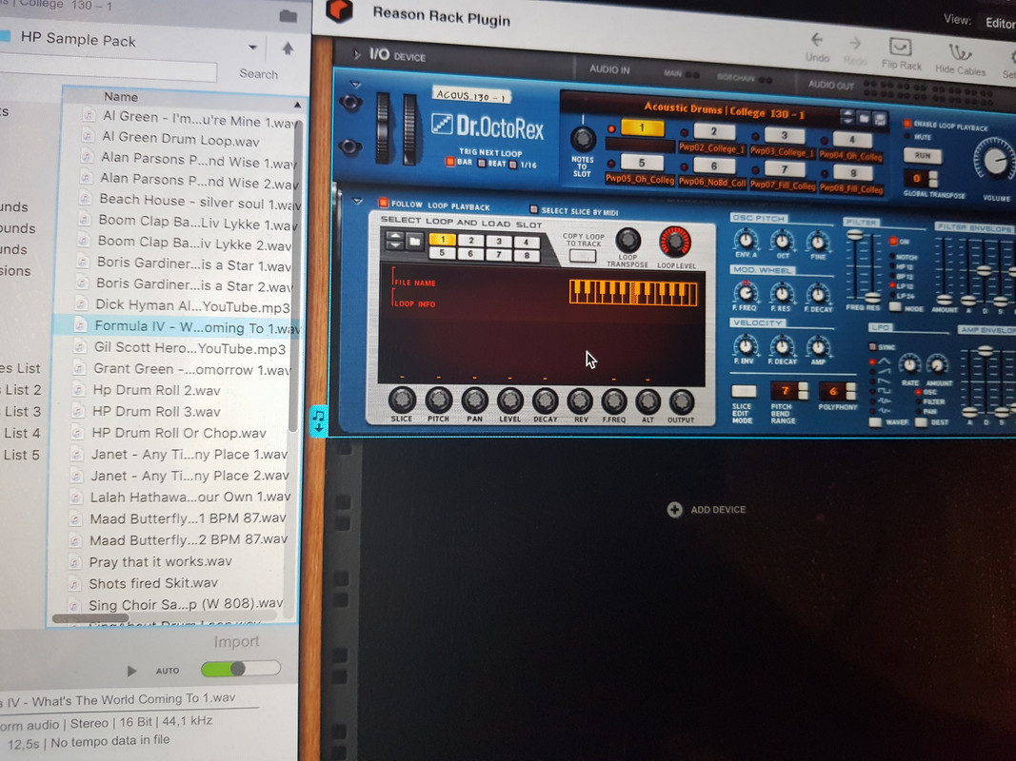
Task: Select Formula IV - W...oming To 1.wav file
Action: coord(179,327)
